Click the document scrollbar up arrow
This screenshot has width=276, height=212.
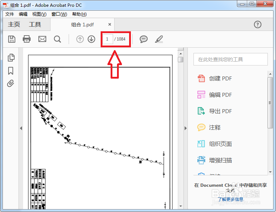point(181,53)
